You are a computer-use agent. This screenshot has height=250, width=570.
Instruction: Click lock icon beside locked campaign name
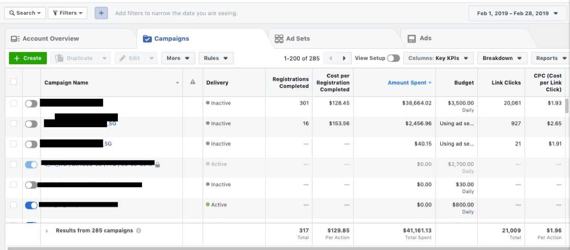tap(158, 165)
